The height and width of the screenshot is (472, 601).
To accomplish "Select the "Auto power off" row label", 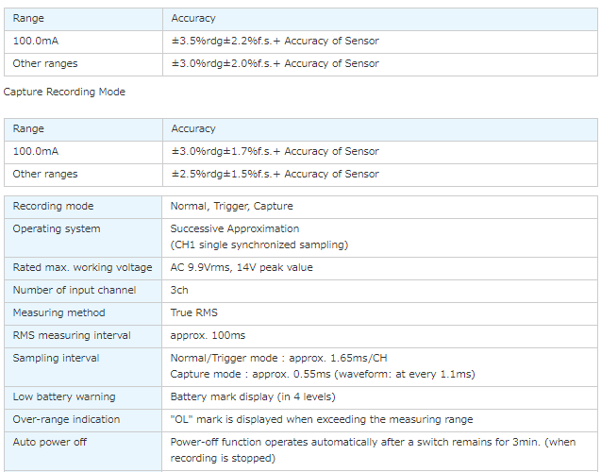I will [x=52, y=442].
